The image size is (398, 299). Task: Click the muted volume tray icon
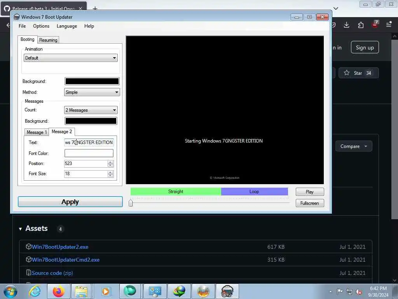359,292
